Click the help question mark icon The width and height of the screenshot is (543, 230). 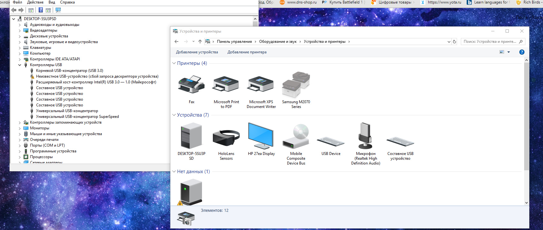click(x=522, y=52)
